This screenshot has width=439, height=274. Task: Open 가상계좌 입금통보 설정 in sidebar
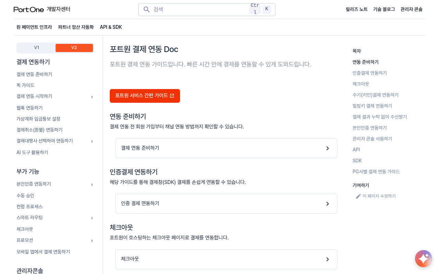[38, 119]
